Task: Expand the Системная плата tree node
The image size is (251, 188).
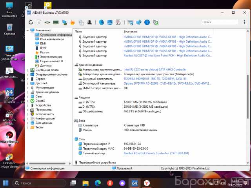Action: (x=27, y=70)
